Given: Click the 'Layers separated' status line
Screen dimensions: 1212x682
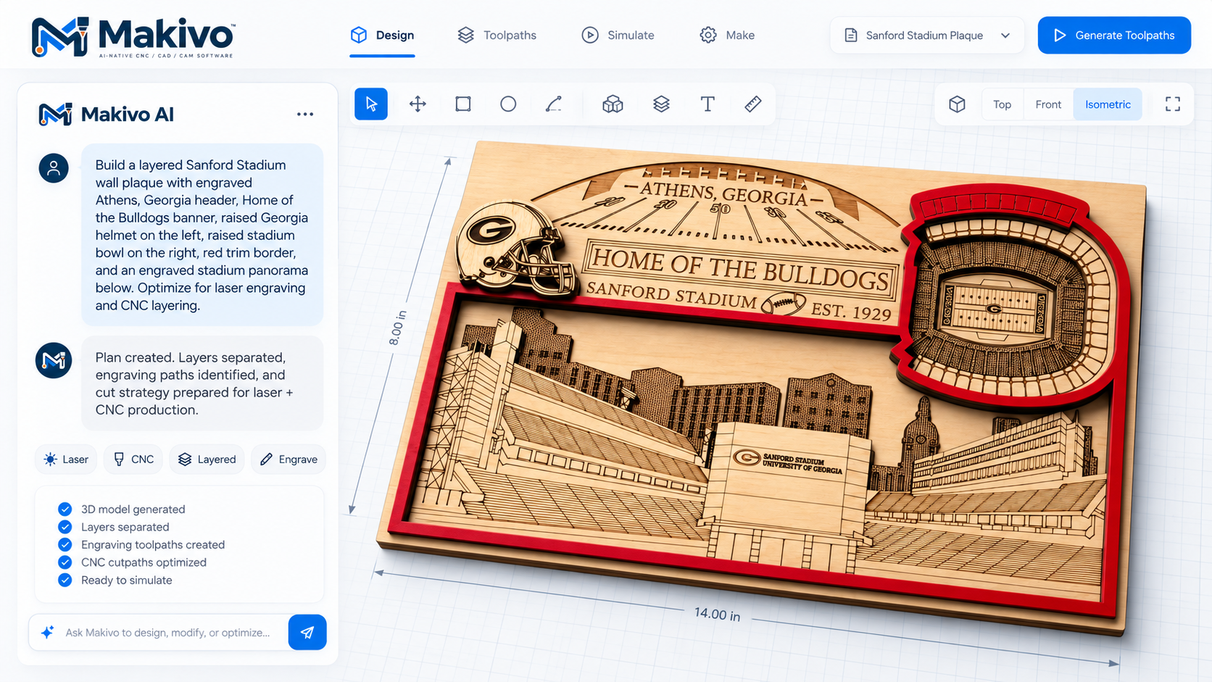Looking at the screenshot, I should 114,527.
